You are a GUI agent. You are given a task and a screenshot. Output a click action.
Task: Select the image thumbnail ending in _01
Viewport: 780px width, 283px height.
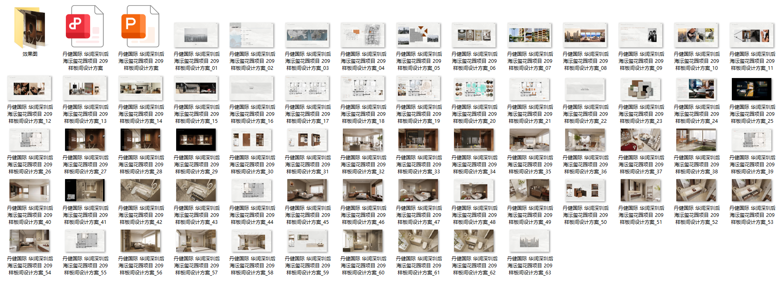tap(196, 35)
